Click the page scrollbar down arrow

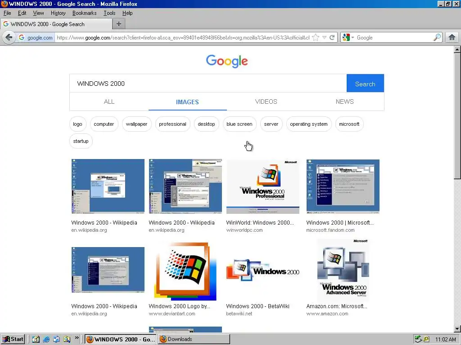click(x=457, y=329)
